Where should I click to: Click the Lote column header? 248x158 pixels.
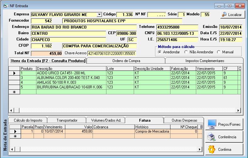pos(120,69)
